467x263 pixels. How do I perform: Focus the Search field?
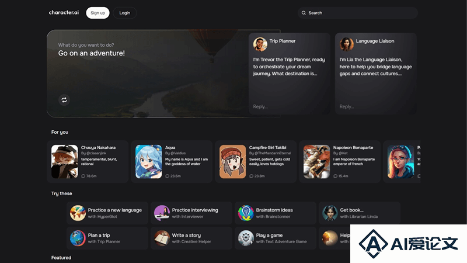point(358,13)
